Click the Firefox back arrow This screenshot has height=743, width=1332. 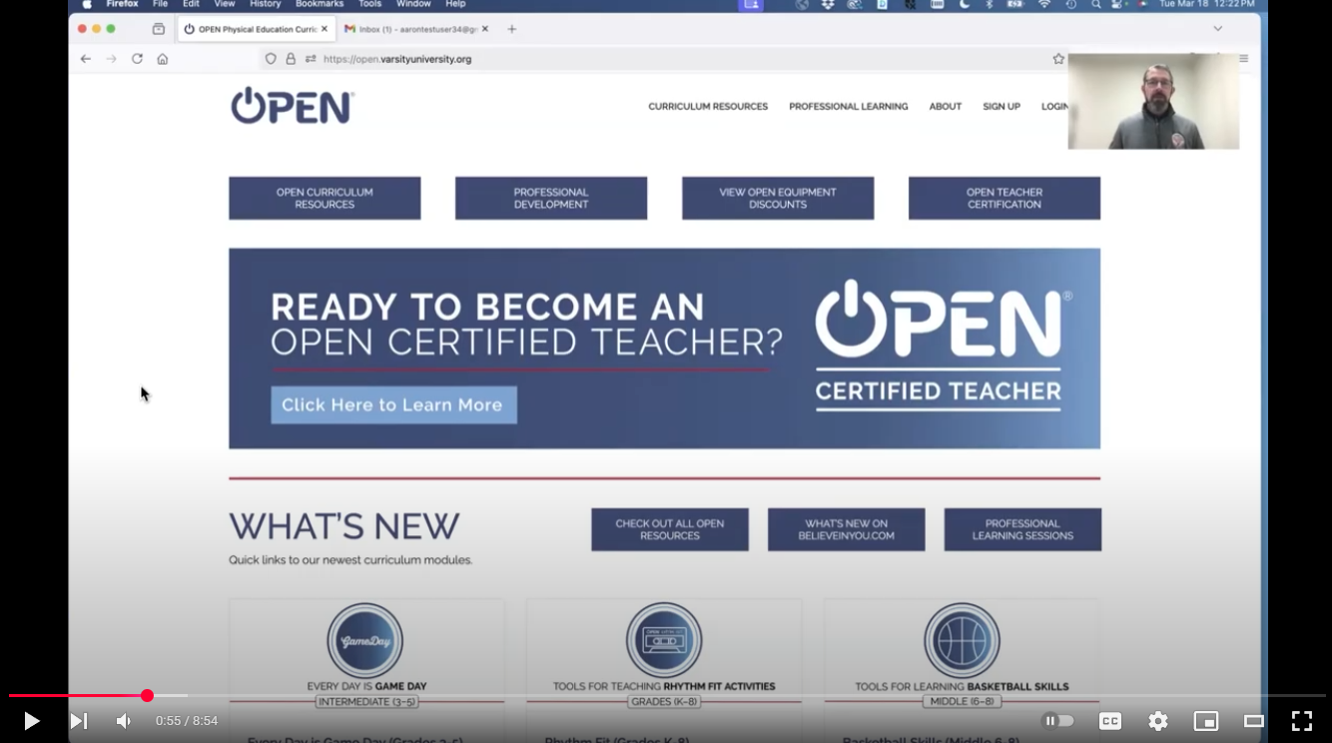(86, 59)
